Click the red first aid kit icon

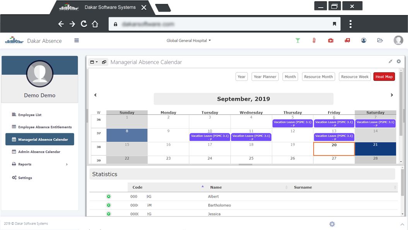331,40
